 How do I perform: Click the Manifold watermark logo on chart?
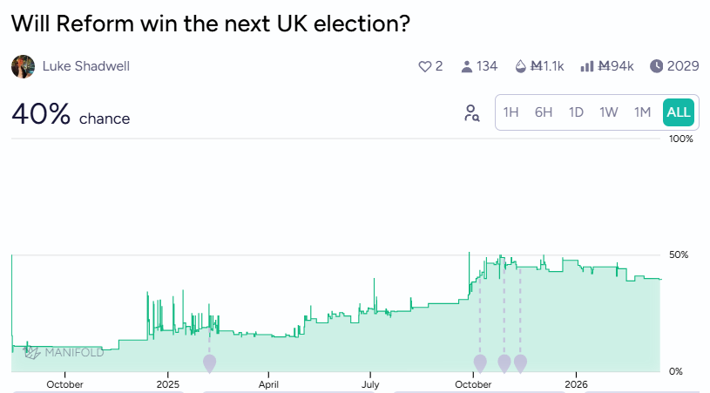pyautogui.click(x=64, y=352)
